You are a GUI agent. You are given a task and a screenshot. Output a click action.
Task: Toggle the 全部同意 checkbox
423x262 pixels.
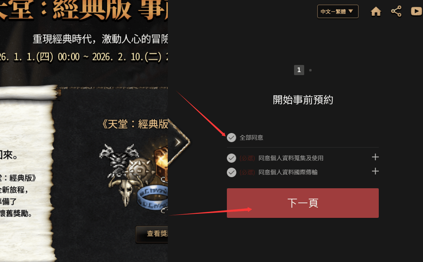point(231,137)
